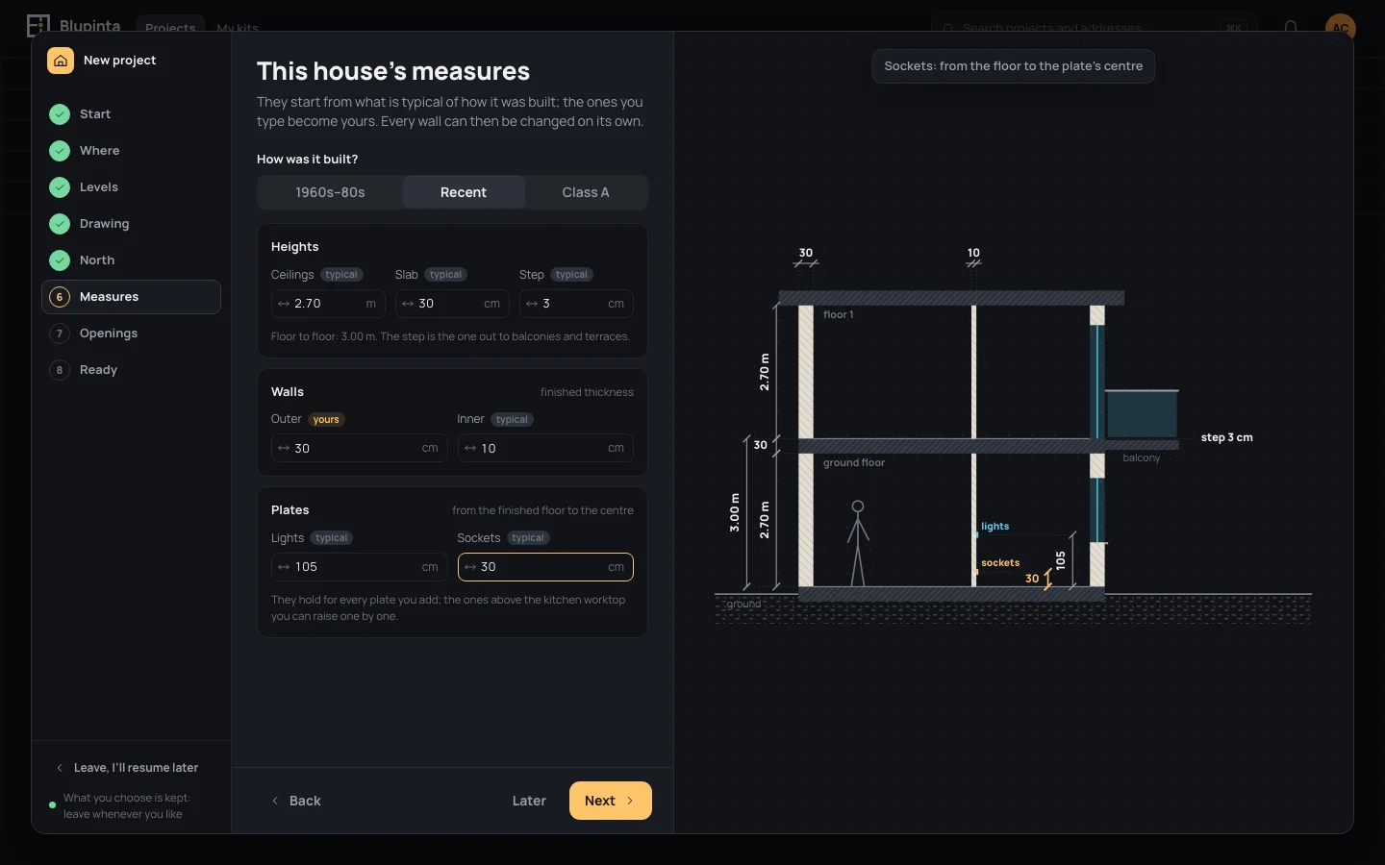
Task: Click the typical tag beside Inner
Action: coord(512,419)
